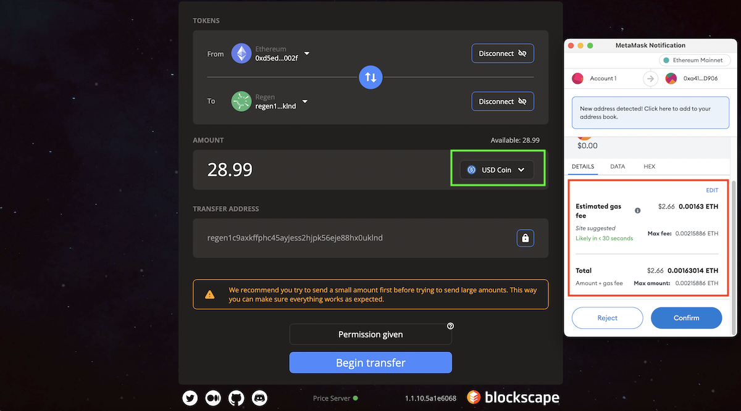
Task: Toggle the transfer address lock
Action: click(x=525, y=238)
